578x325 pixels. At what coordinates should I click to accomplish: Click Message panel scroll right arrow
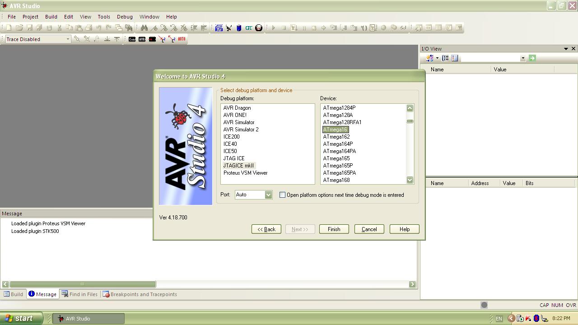click(412, 284)
